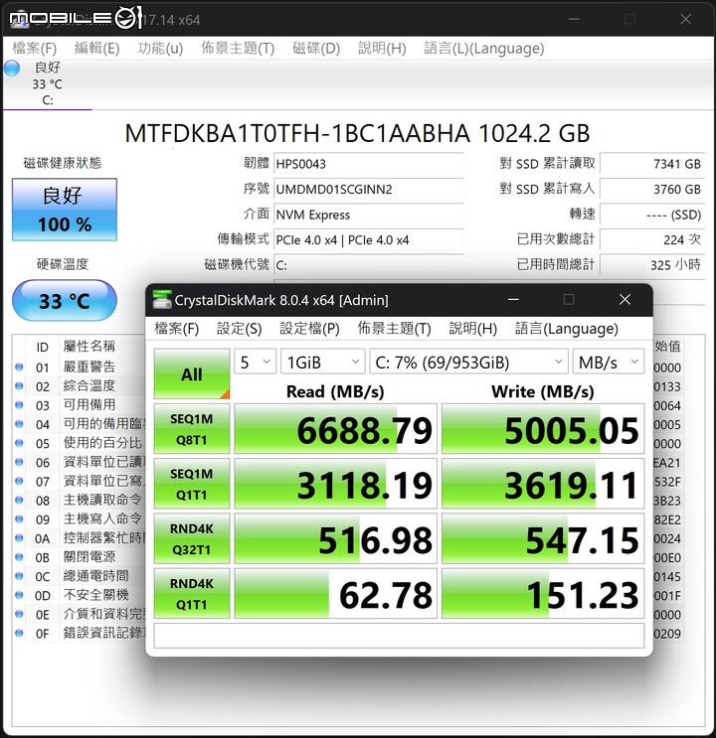This screenshot has height=738, width=716.
Task: Open 設定(S) menu in CrystalDiskMark
Action: (239, 328)
